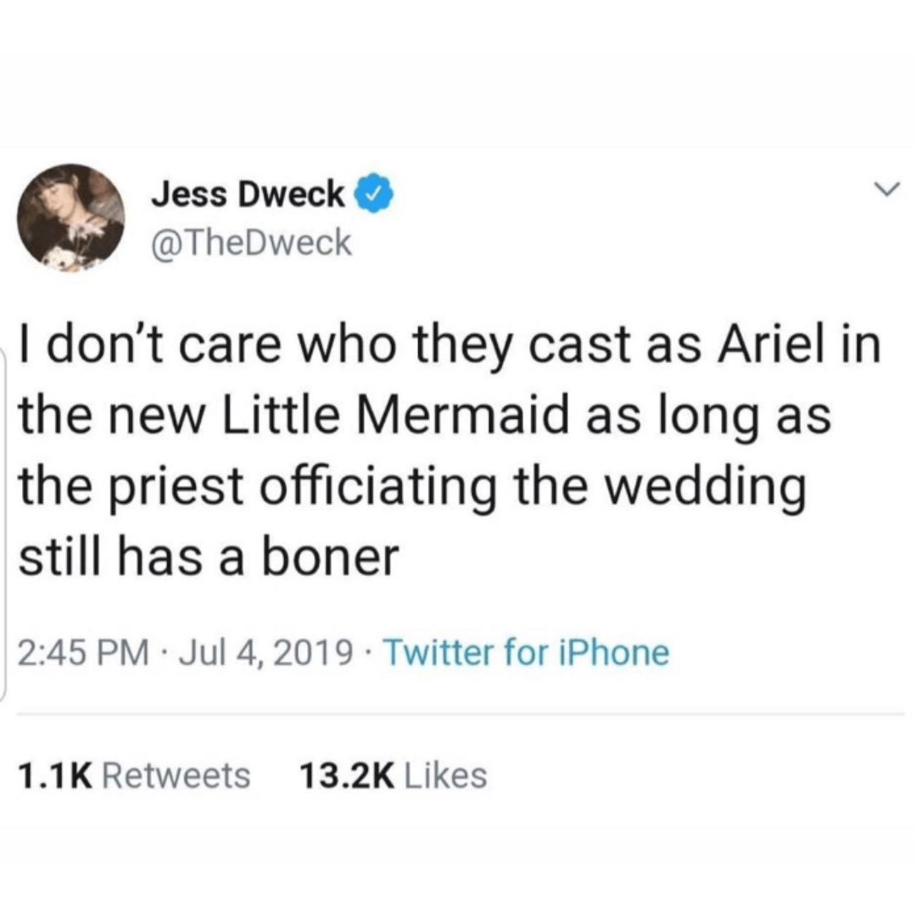Expand the tweet options chevron
This screenshot has width=916, height=916.
887,188
